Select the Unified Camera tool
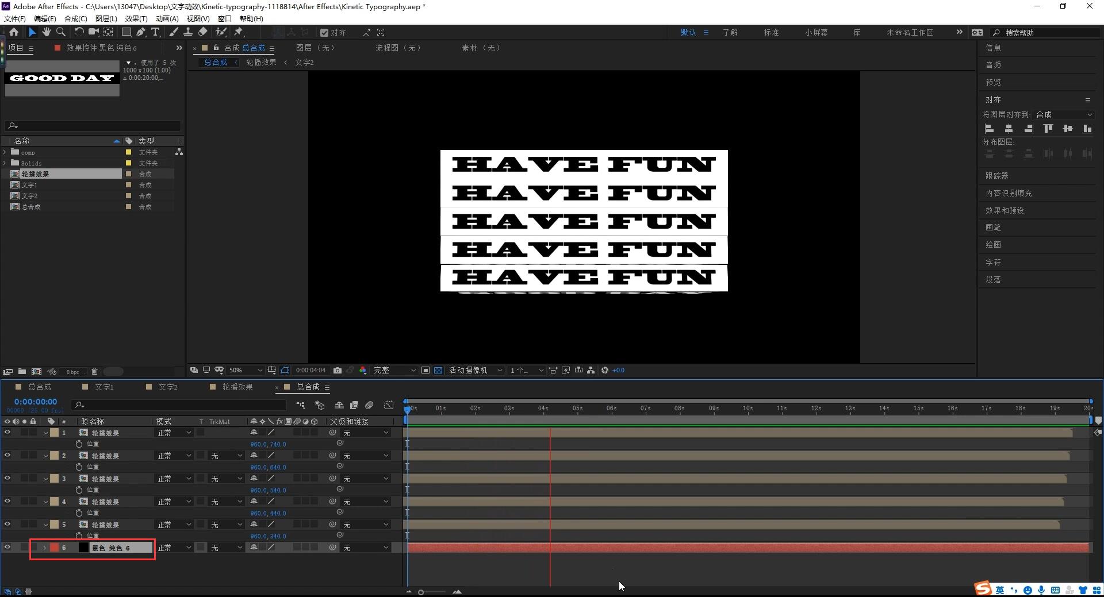 click(93, 32)
